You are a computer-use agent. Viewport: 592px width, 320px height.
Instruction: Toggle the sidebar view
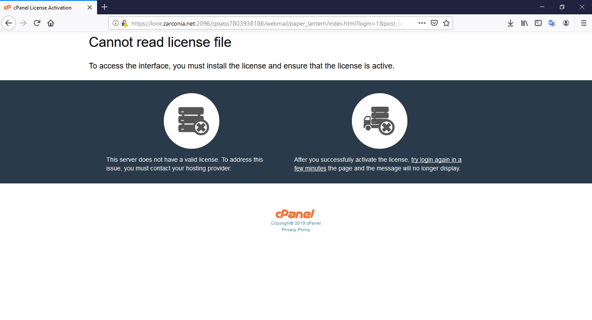538,23
